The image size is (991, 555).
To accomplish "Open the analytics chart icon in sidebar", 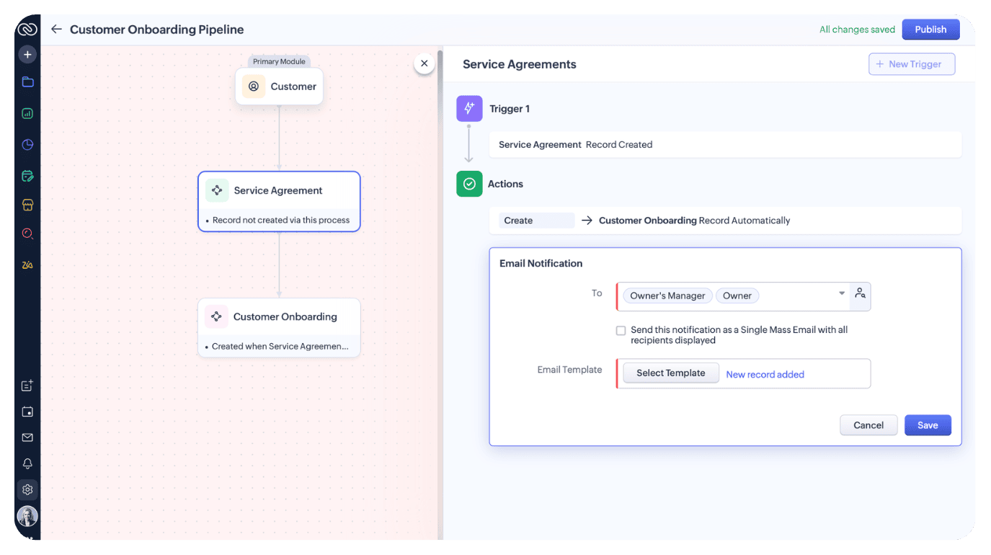I will (x=27, y=113).
